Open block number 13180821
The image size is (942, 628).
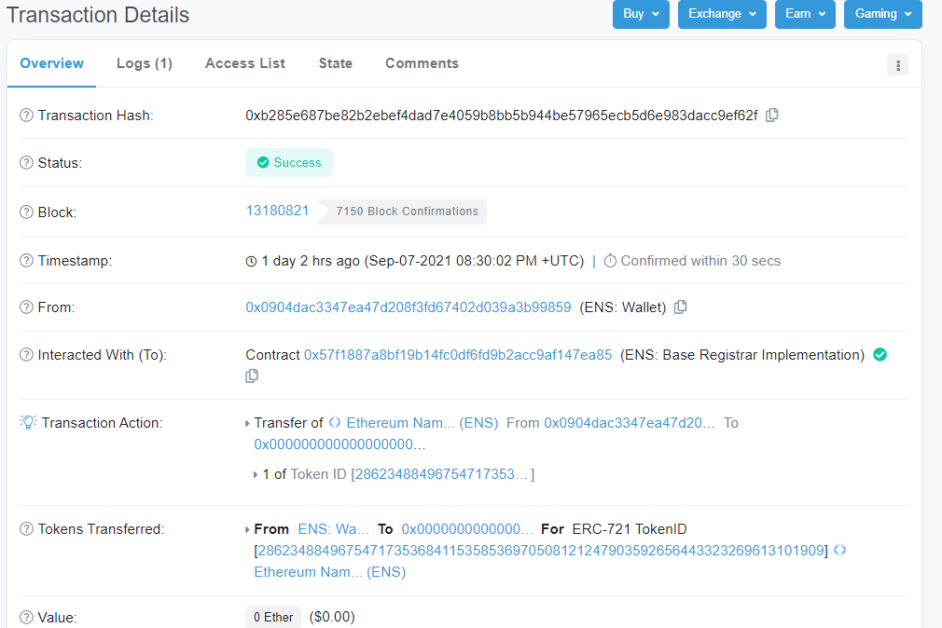(x=277, y=211)
